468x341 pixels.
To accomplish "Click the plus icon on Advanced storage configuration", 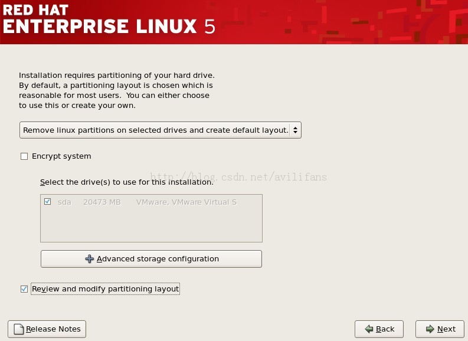I will 90,259.
